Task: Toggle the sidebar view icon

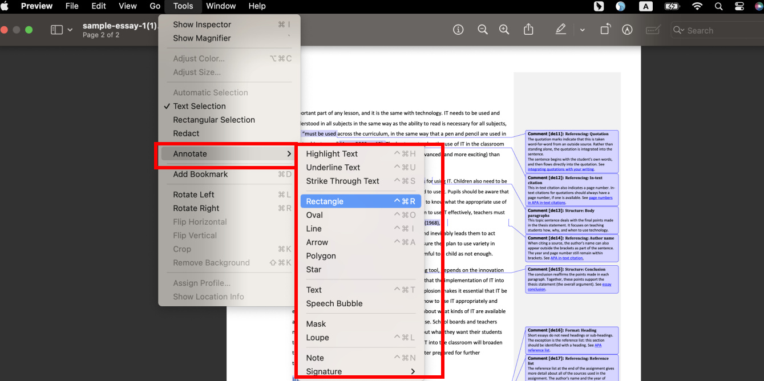Action: pyautogui.click(x=57, y=30)
